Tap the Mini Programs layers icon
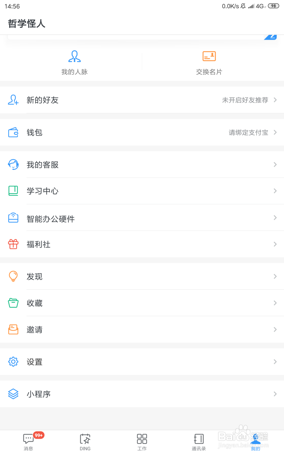284x455 pixels. (x=13, y=394)
